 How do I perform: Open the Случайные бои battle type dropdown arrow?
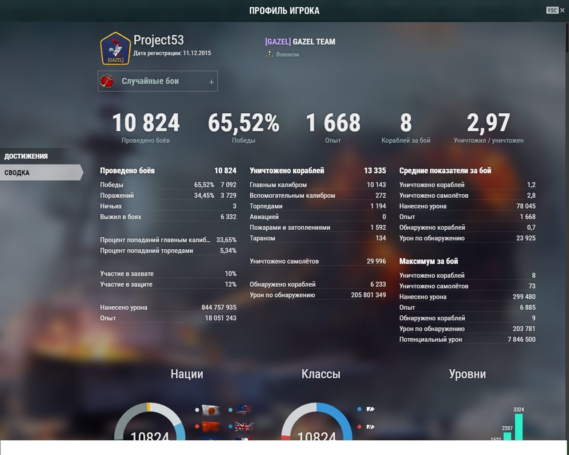[212, 81]
